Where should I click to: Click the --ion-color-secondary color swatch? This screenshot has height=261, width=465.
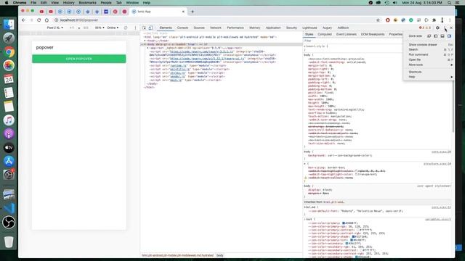347,244
